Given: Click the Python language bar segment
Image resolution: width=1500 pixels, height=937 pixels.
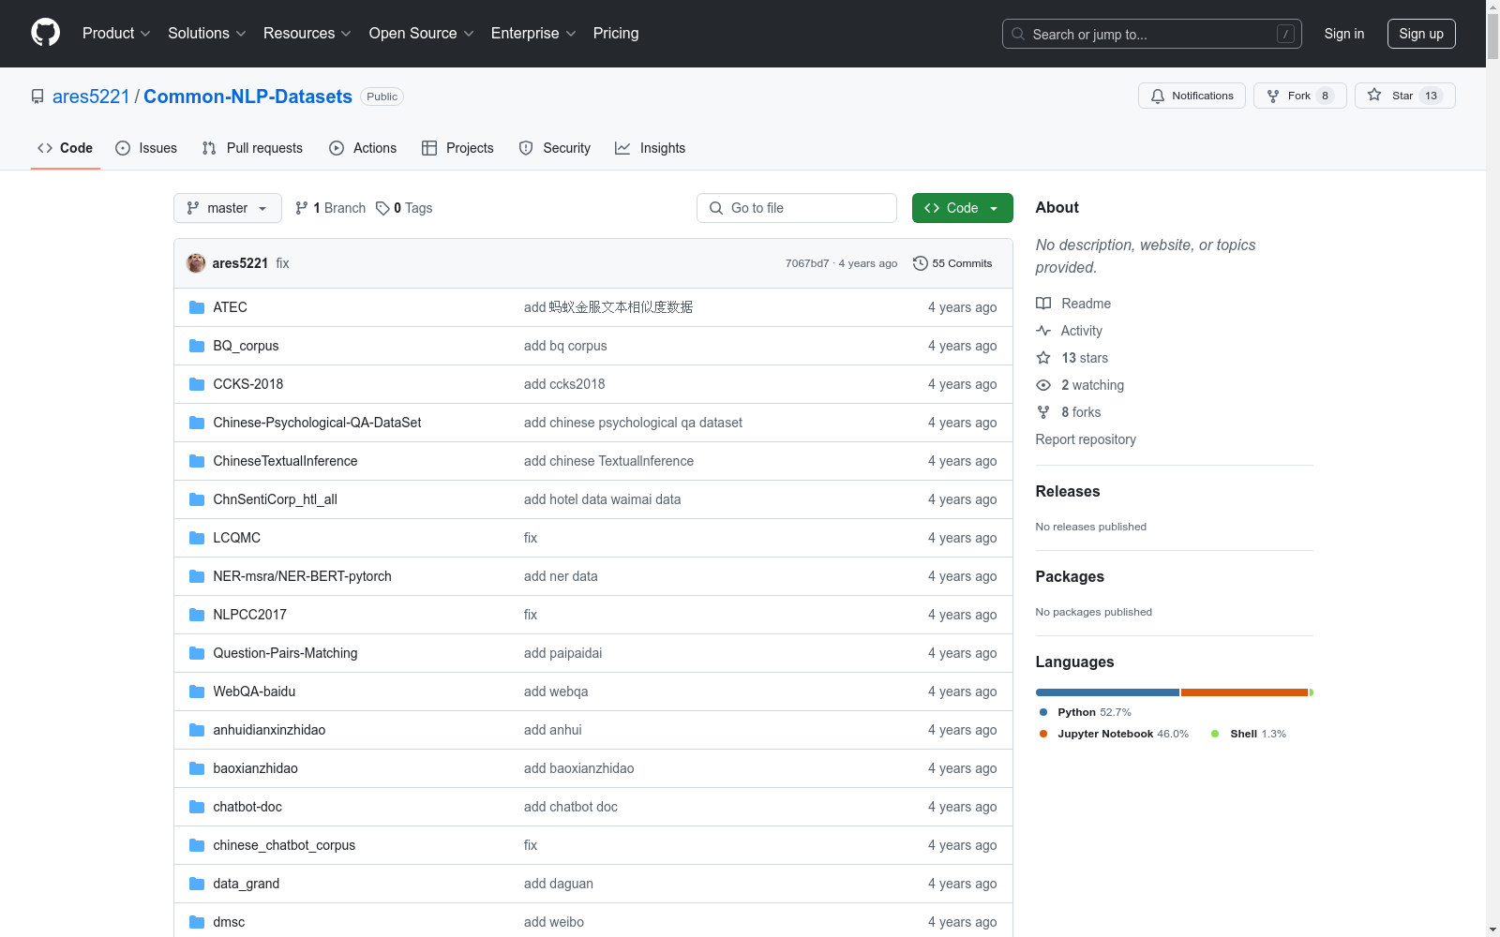Looking at the screenshot, I should point(1107,692).
